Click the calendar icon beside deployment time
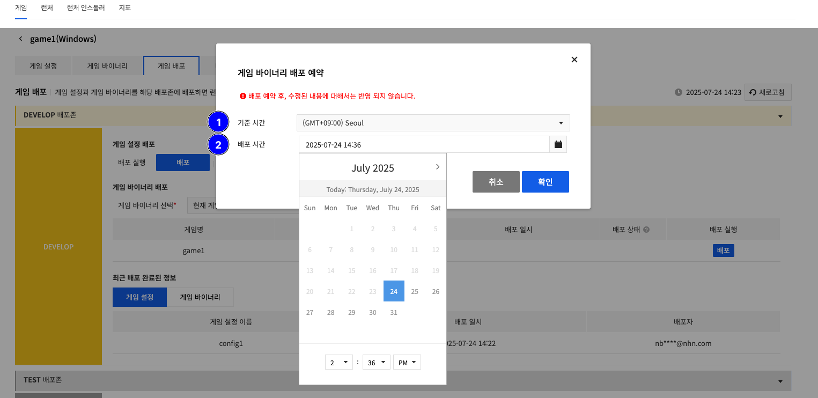This screenshot has width=818, height=398. pos(558,144)
